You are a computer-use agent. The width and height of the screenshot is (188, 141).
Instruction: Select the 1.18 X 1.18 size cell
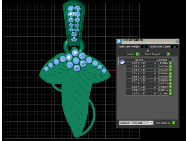click(x=139, y=87)
